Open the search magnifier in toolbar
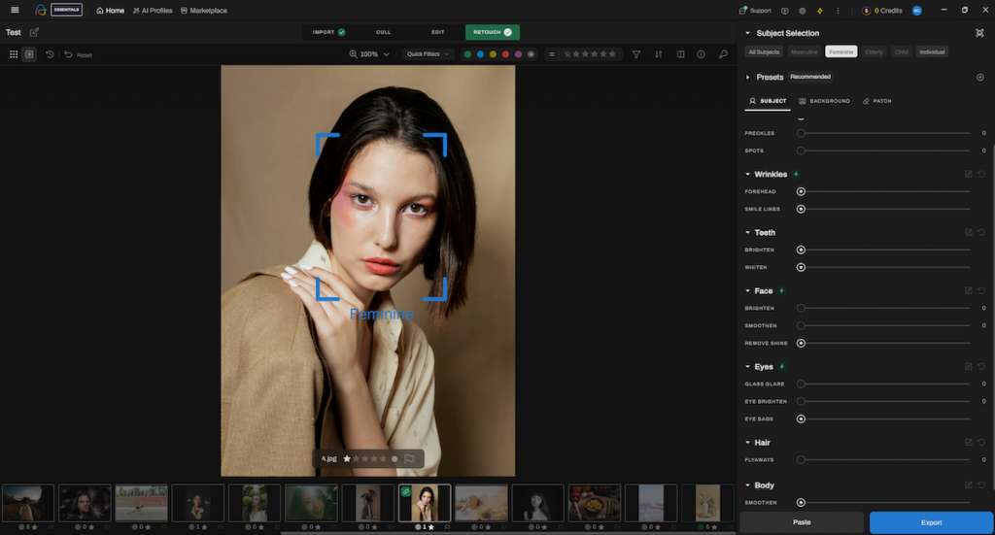Screen dimensions: 995x535 pyautogui.click(x=723, y=54)
